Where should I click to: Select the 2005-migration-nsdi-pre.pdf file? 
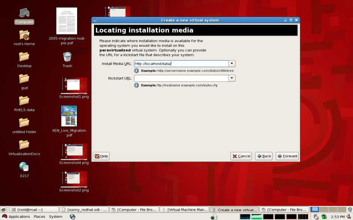[67, 21]
